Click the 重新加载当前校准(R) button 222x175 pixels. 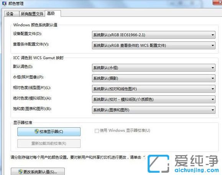pyautogui.click(x=49, y=143)
